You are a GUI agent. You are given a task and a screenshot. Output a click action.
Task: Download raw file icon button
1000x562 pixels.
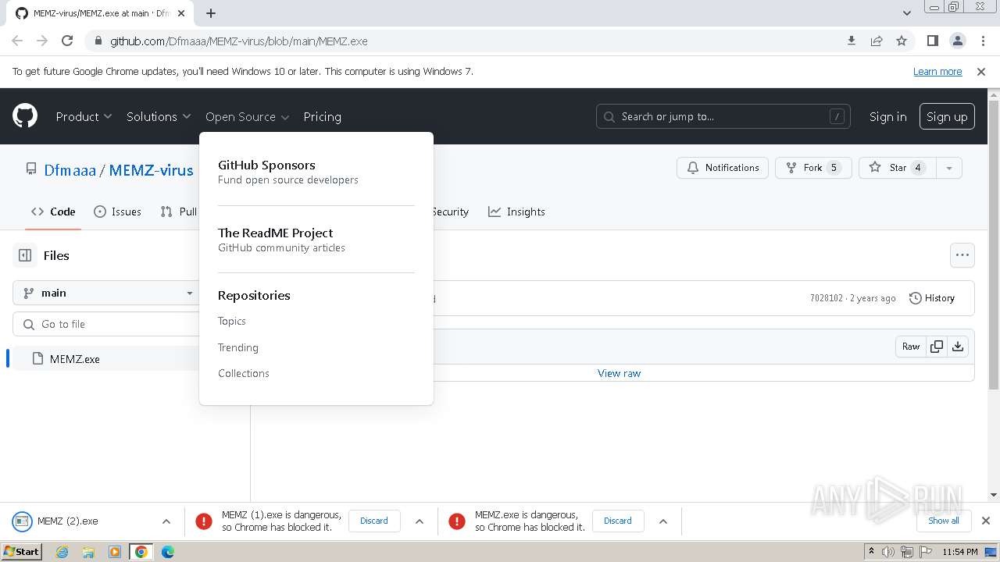click(958, 347)
